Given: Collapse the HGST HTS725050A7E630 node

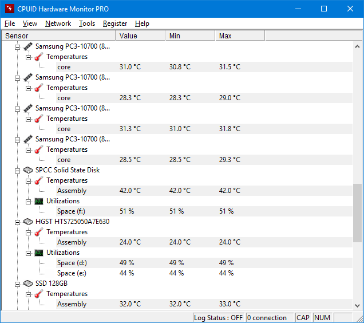Looking at the screenshot, I should point(17,223).
